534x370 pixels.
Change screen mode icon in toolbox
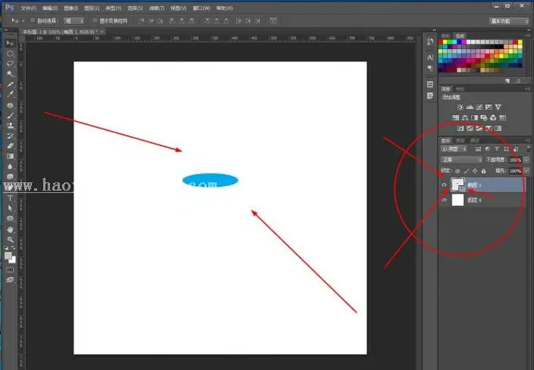coord(10,279)
